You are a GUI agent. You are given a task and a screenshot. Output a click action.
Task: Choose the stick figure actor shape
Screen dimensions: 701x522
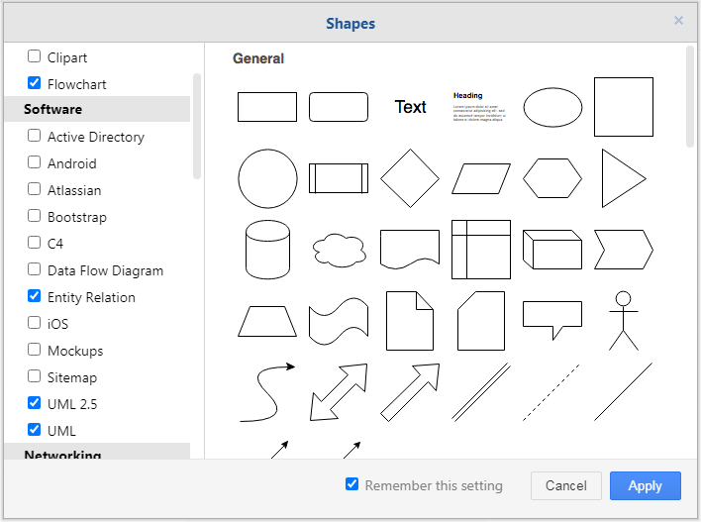tap(623, 320)
